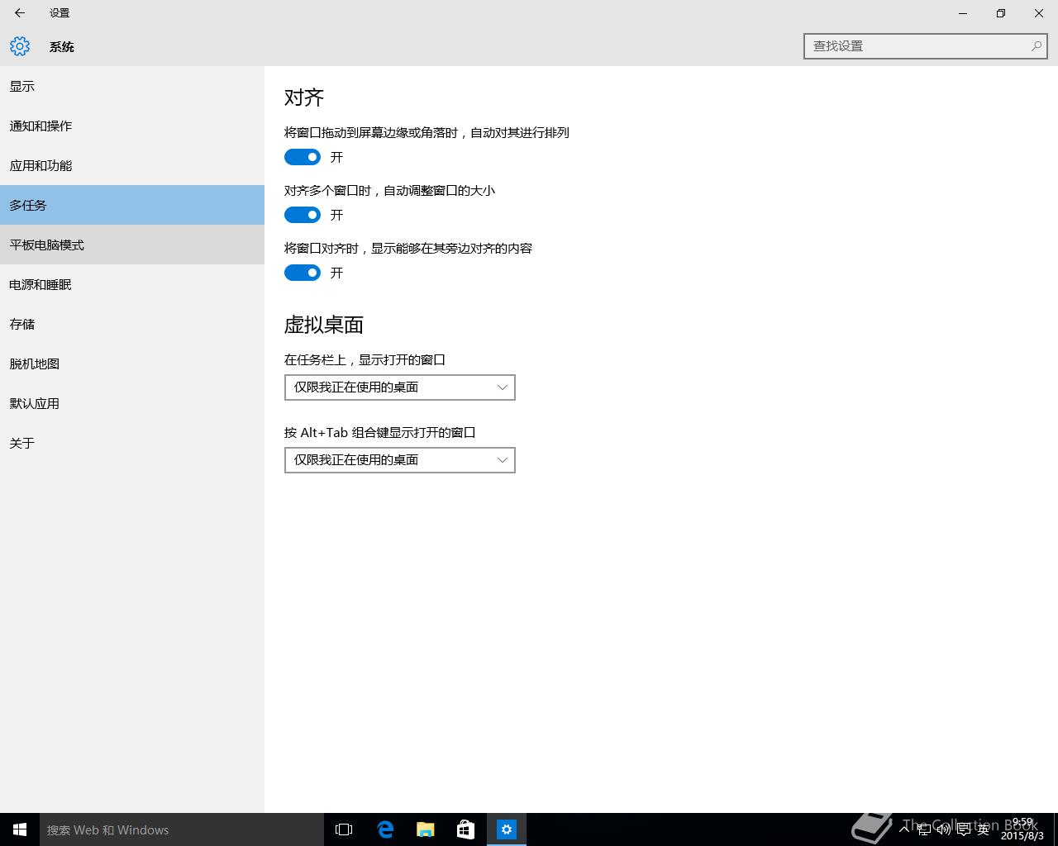
Task: Select 电源和睡眠 in the sidebar
Action: click(132, 284)
